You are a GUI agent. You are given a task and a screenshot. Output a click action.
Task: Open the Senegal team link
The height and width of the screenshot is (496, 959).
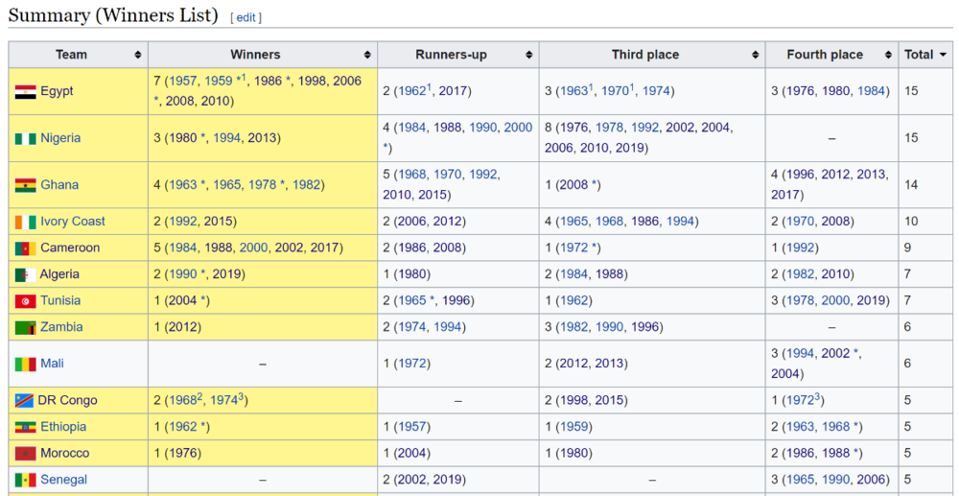point(63,480)
